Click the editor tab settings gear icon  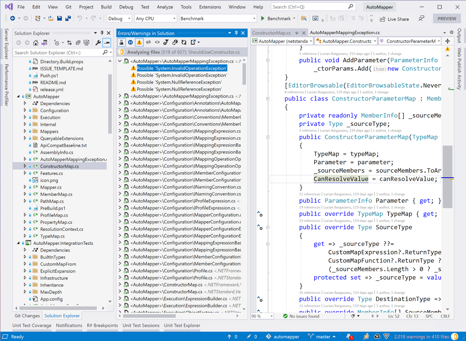451,32
